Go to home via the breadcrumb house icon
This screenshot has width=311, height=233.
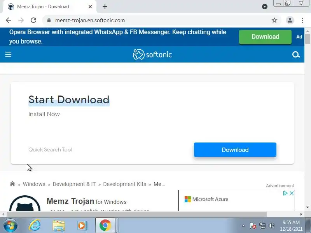coord(12,184)
